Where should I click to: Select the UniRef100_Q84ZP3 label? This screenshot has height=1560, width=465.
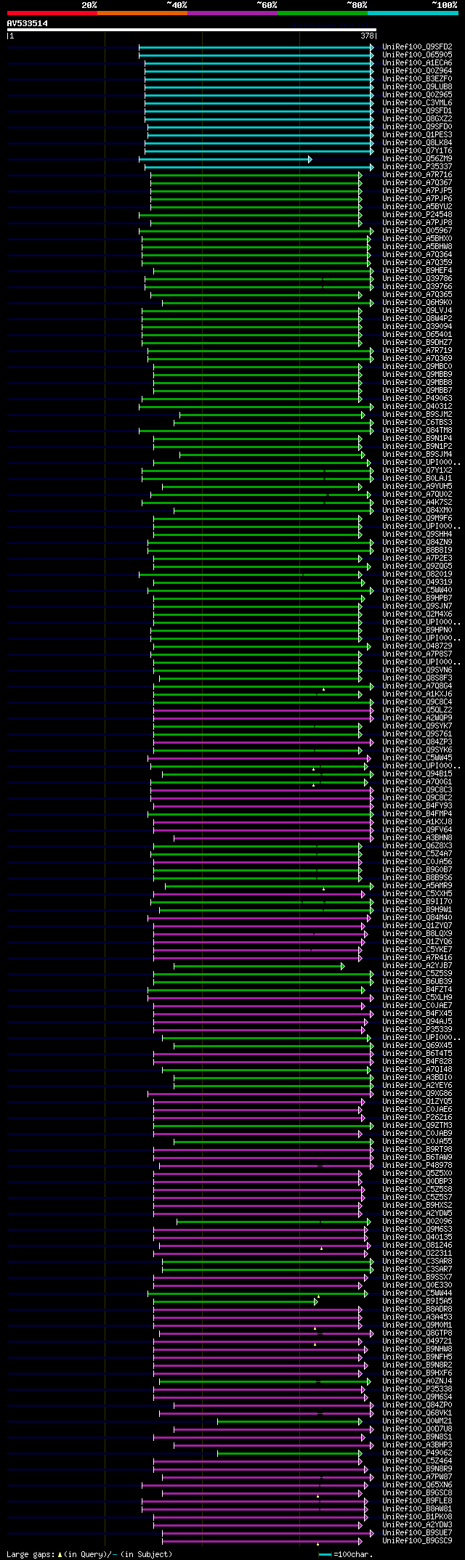click(417, 742)
